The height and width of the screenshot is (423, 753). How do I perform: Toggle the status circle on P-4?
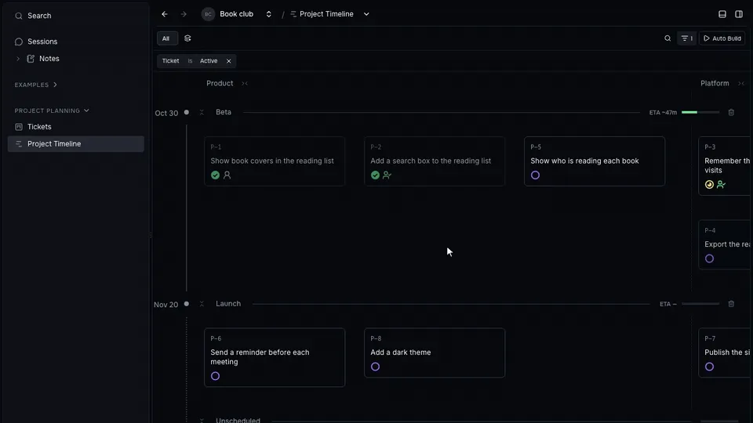709,258
